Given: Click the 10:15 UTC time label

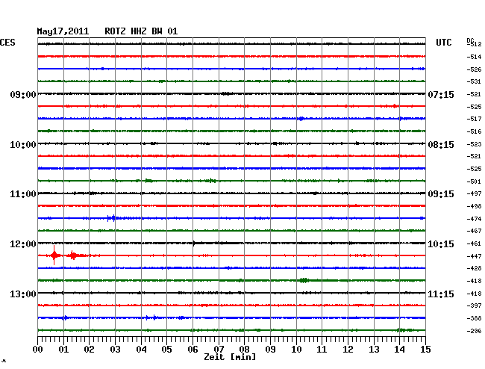Looking at the screenshot, I should click(x=441, y=244).
